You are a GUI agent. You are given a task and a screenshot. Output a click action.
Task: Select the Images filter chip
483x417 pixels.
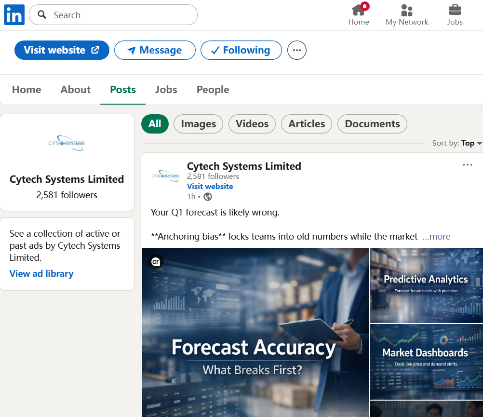[x=198, y=124]
